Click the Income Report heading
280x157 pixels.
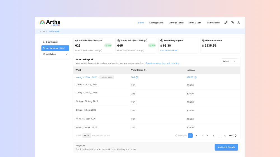84,59
